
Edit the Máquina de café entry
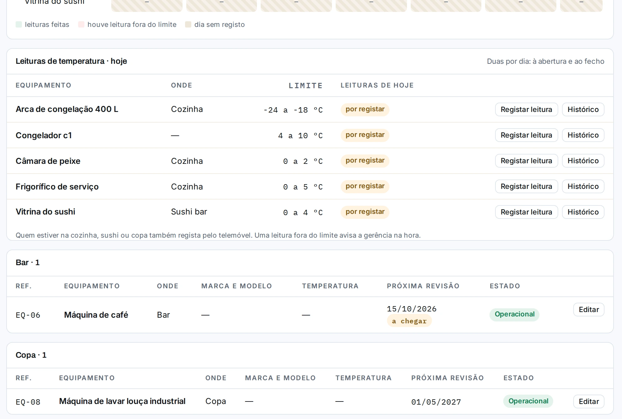pyautogui.click(x=589, y=310)
